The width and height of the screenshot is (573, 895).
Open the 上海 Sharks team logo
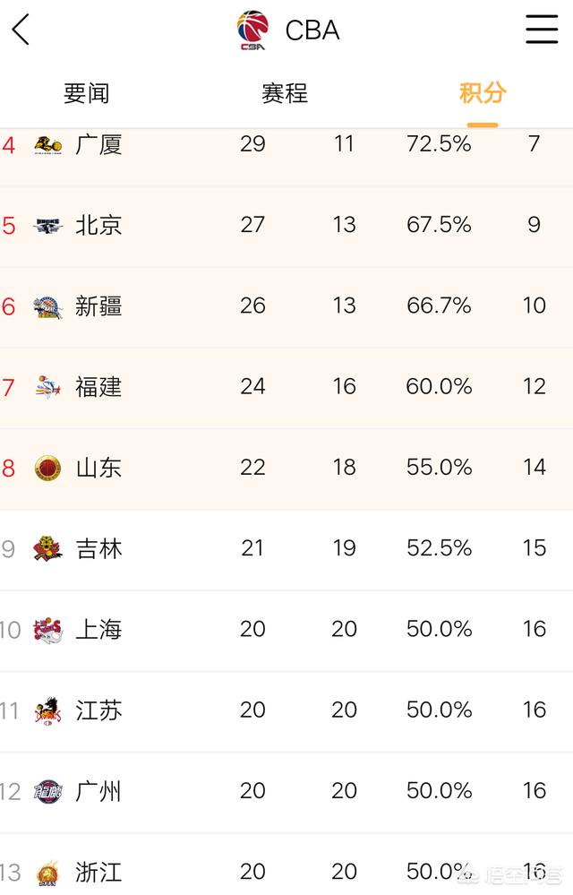(x=47, y=630)
